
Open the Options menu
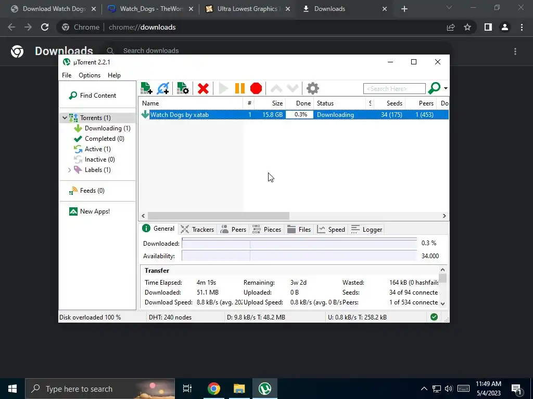point(90,75)
